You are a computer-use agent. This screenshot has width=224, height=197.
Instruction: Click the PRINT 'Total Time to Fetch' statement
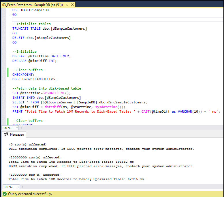[x=115, y=111]
